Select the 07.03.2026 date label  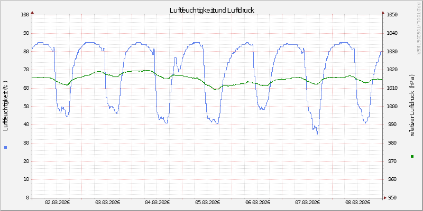pos(308,203)
